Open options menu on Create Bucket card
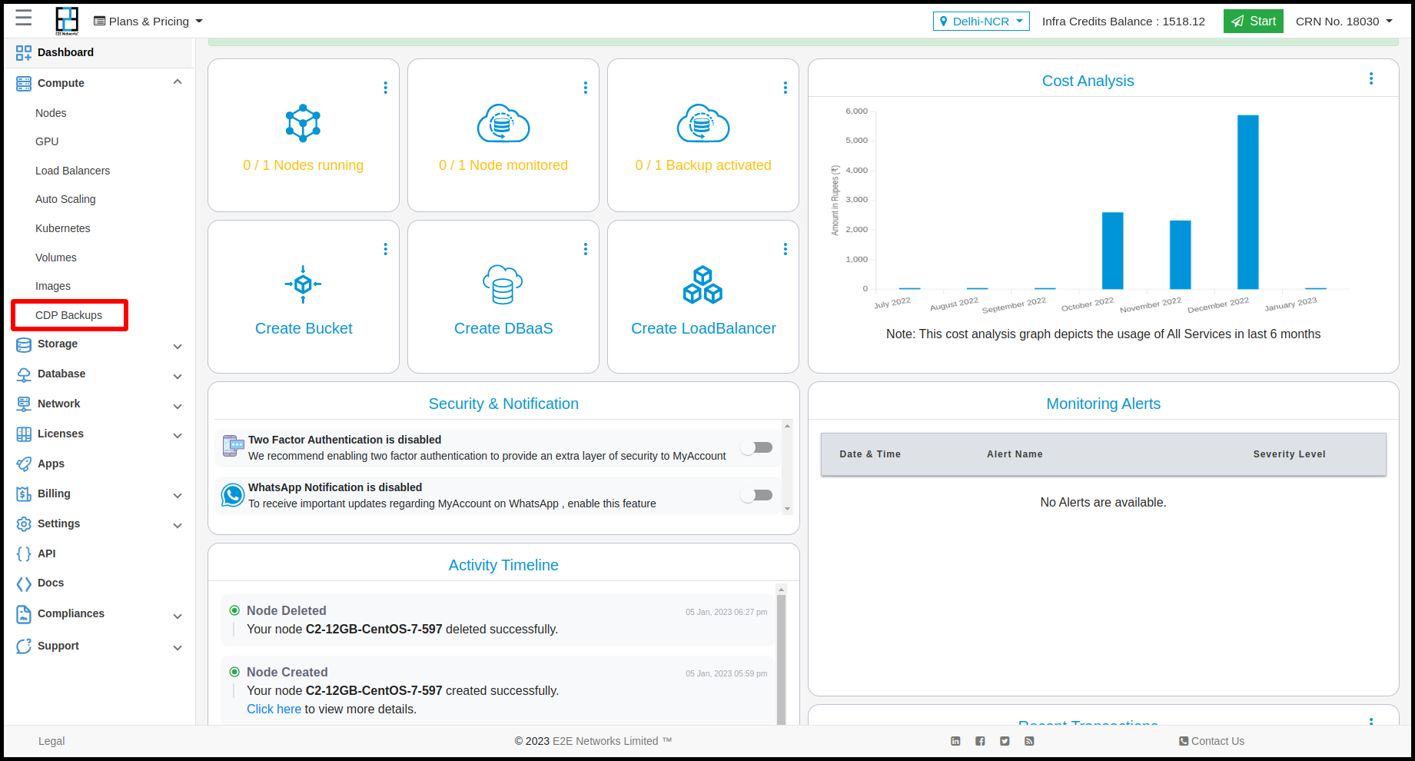The image size is (1415, 761). pyautogui.click(x=386, y=249)
